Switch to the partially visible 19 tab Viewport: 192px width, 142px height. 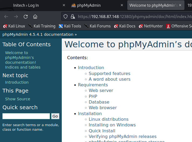coord(190,5)
